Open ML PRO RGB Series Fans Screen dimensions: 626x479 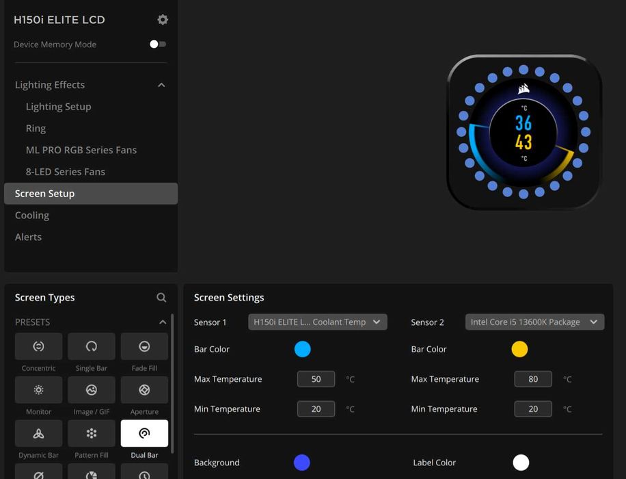[x=81, y=150]
